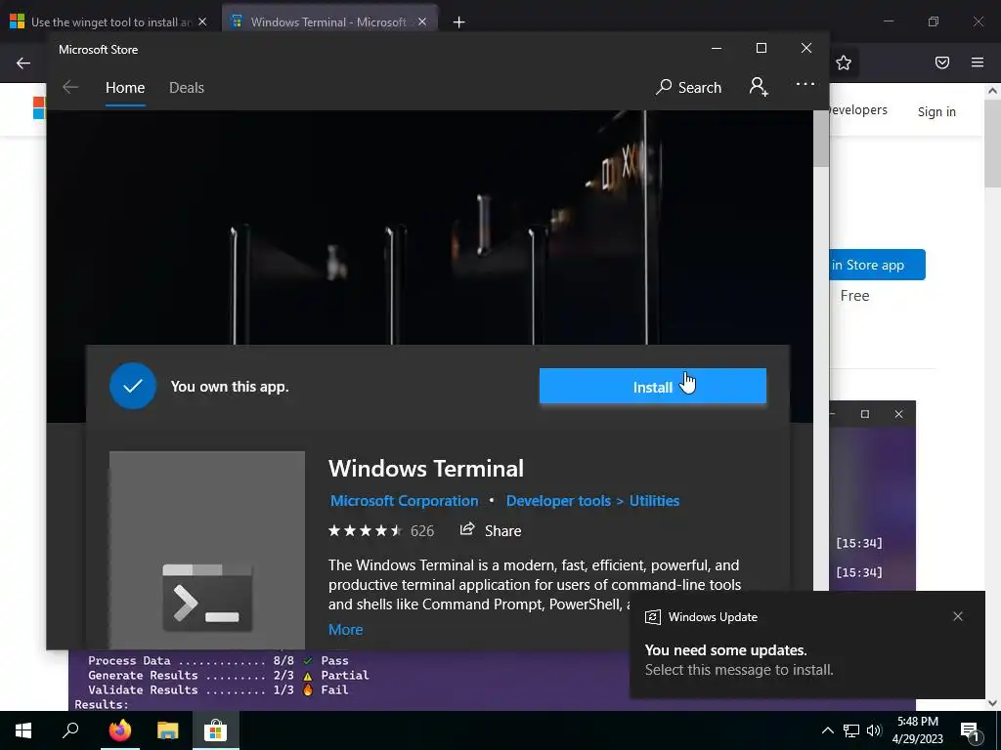Click the Pocket save icon in browser
This screenshot has width=1001, height=750.
click(x=942, y=62)
